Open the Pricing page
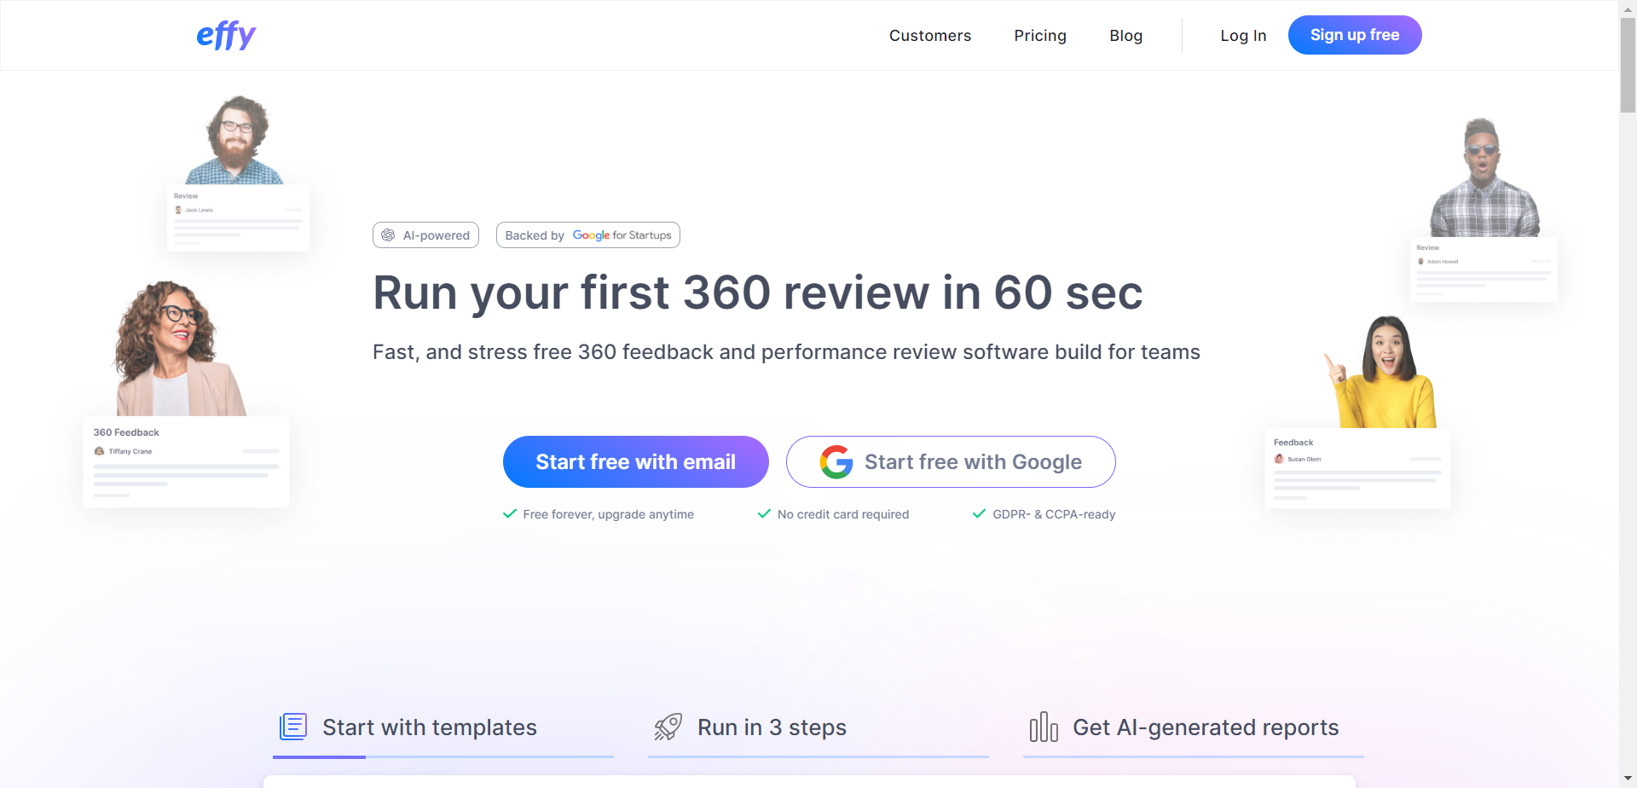 click(1040, 35)
